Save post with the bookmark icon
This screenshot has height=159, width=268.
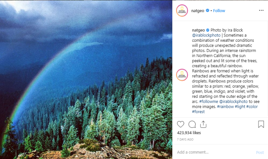[261, 124]
